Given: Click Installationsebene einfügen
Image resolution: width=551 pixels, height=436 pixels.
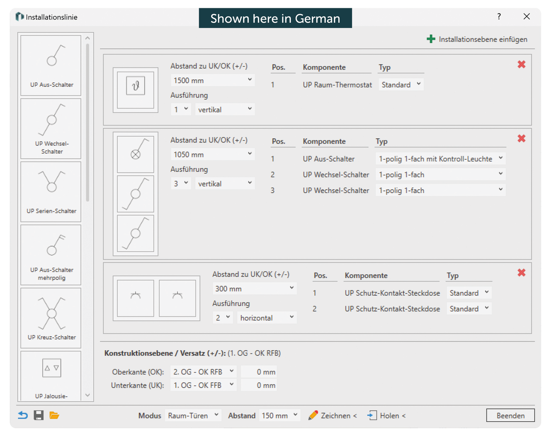Looking at the screenshot, I should pos(477,39).
